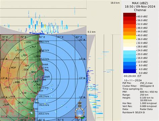Select the Clutter Filter IIRDoppler 8 value
This screenshot has width=159, height=121.
[x=147, y=86]
